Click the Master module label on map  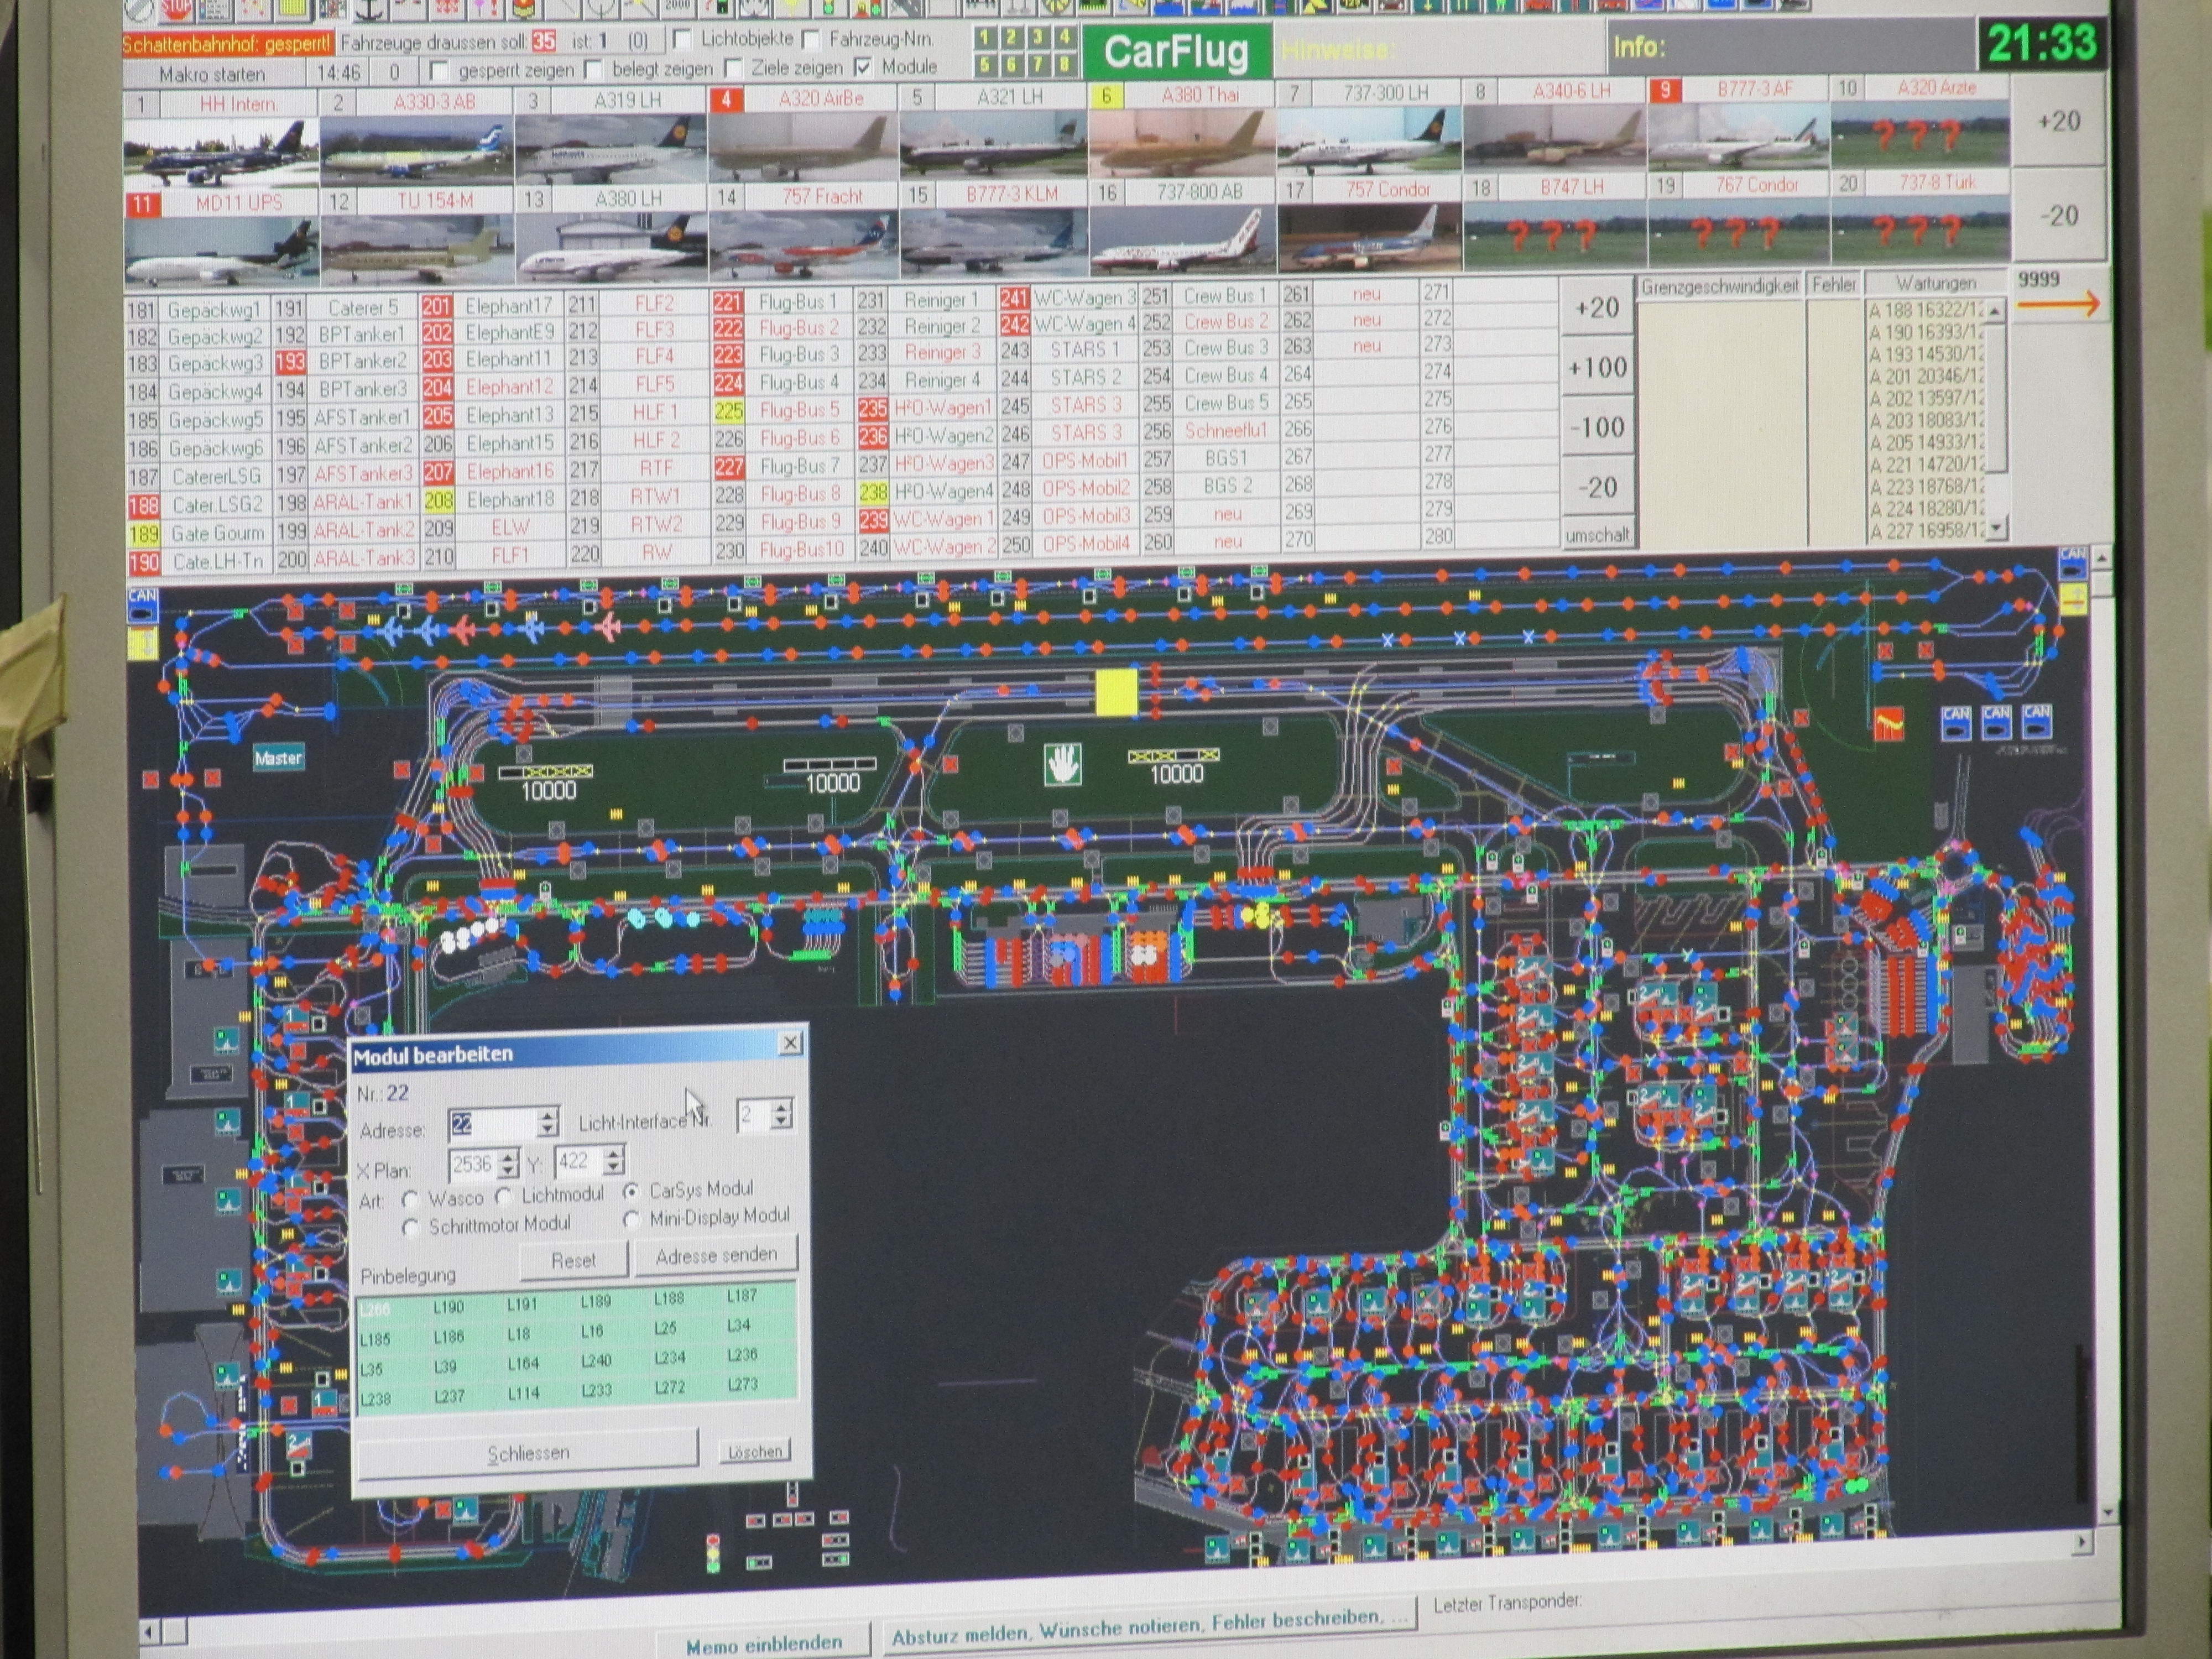pos(278,758)
